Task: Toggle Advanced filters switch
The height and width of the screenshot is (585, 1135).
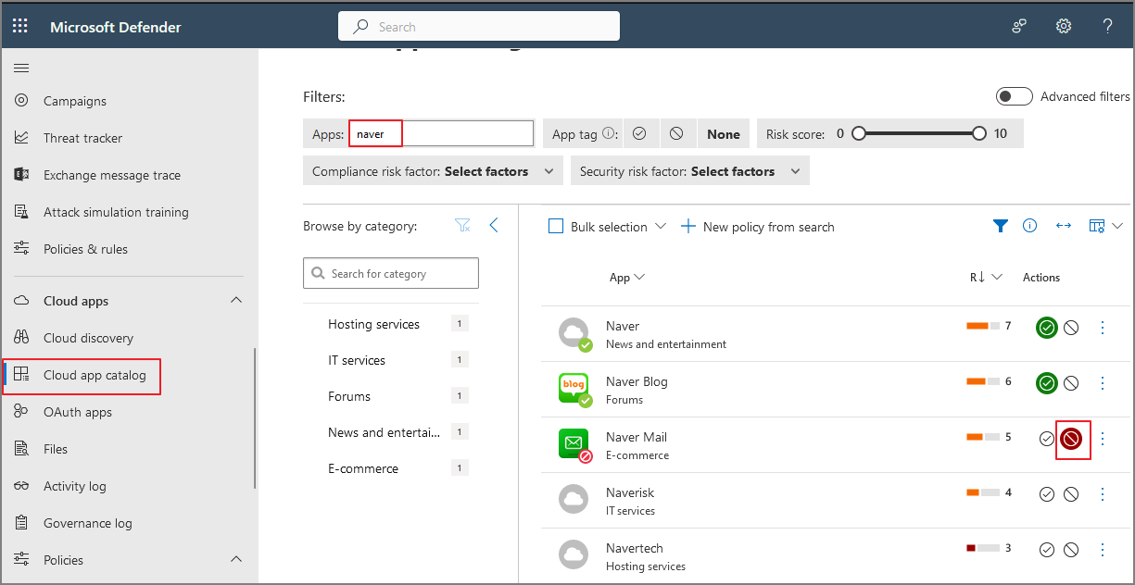Action: pyautogui.click(x=1015, y=96)
